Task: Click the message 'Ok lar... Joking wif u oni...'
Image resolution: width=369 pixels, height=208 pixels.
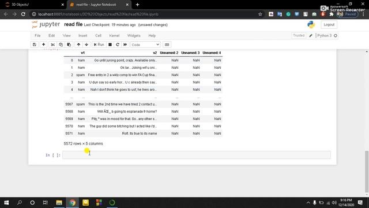Action: click(138, 68)
